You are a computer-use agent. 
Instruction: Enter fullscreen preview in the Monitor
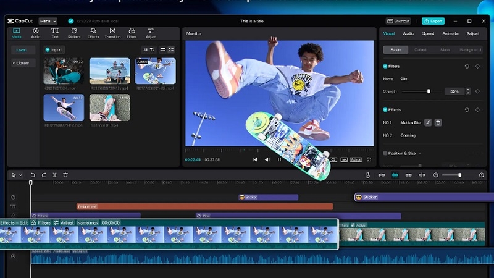pyautogui.click(x=369, y=159)
